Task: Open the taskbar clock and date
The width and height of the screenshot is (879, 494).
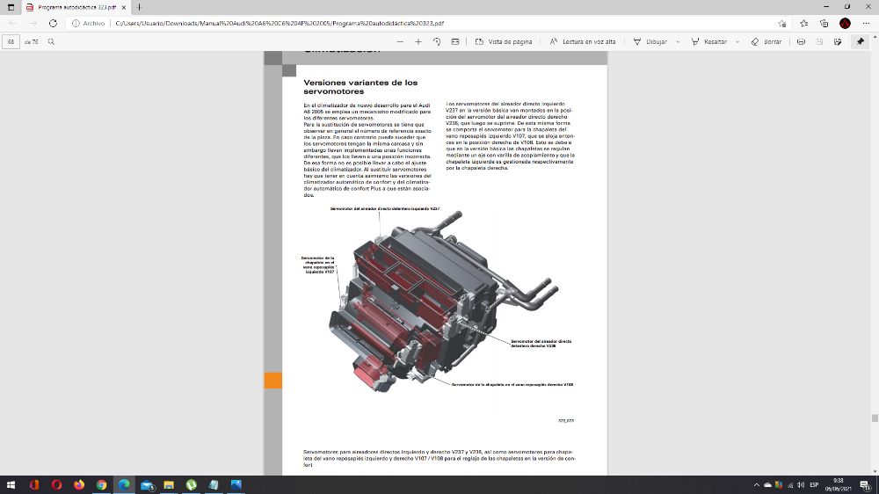Action: 839,484
